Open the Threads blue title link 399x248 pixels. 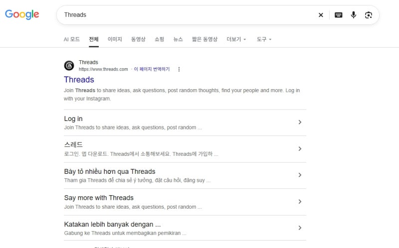pyautogui.click(x=79, y=80)
